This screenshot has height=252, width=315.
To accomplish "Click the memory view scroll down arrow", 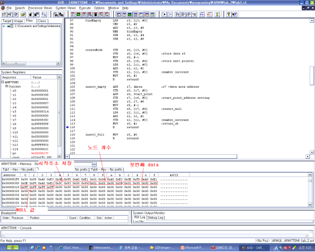I will pyautogui.click(x=310, y=204).
